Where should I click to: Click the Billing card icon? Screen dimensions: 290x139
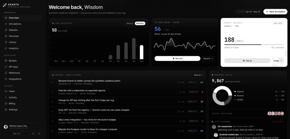6,103
